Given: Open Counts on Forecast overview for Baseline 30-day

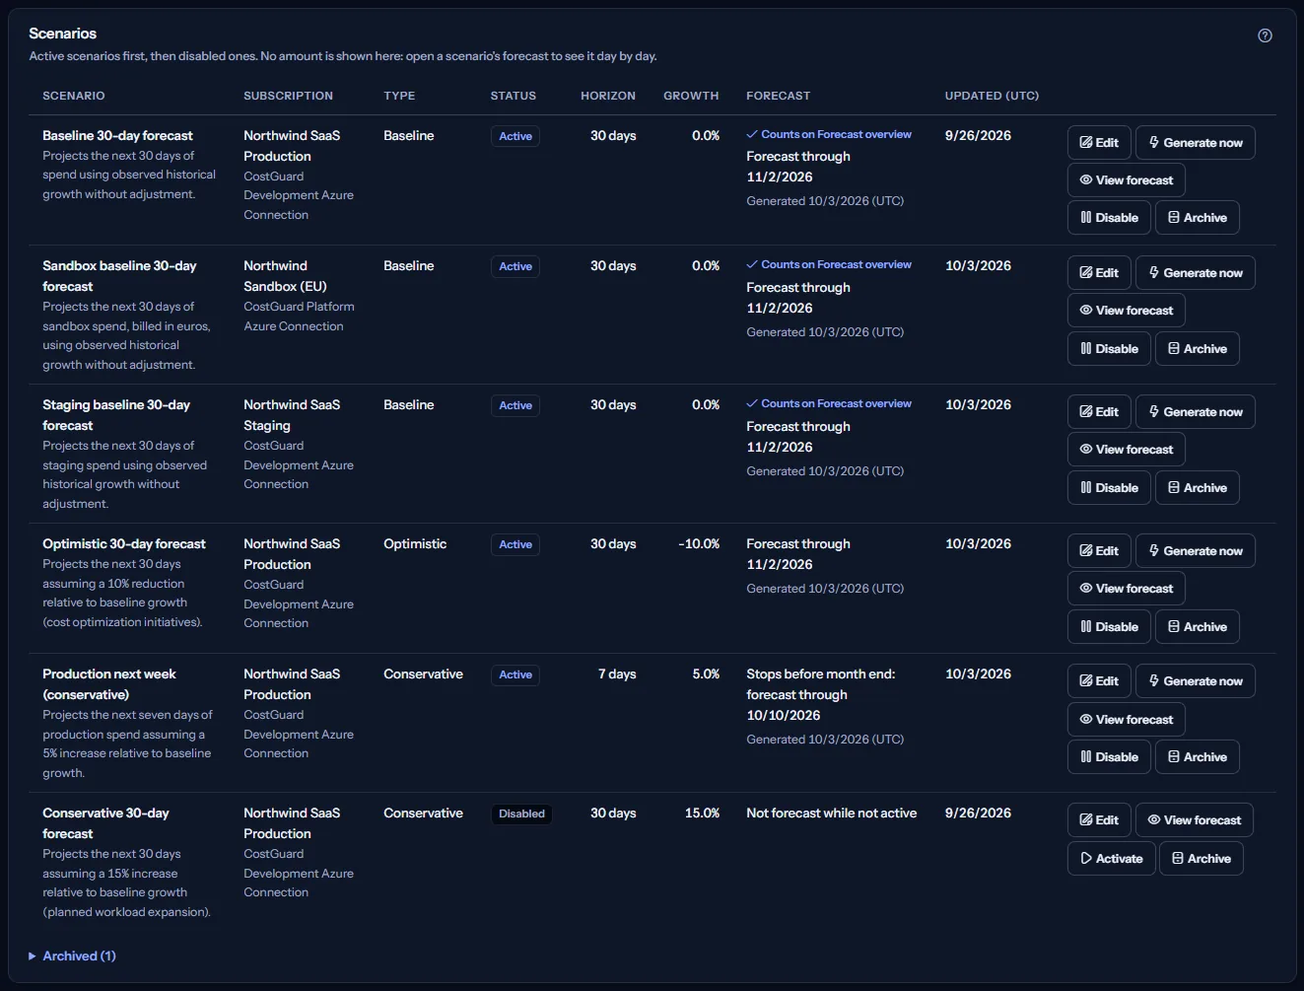Looking at the screenshot, I should 829,134.
